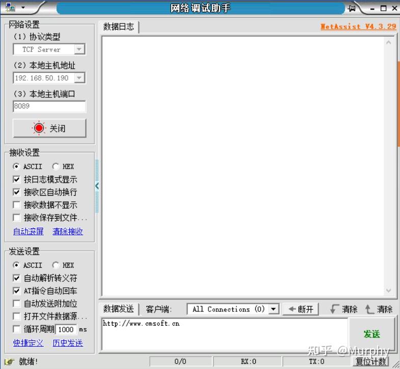Open the 历史发送 link
This screenshot has height=369, width=400.
(68, 342)
